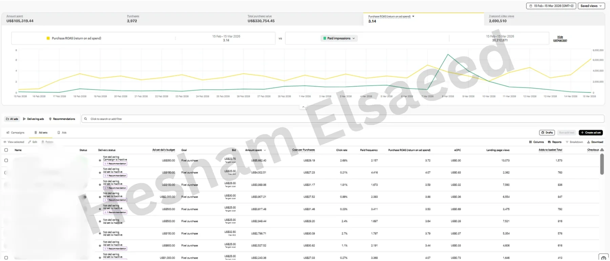Viewport: 610px width, 261px height.
Task: Click the search magnifier icon in filter bar
Action: pyautogui.click(x=85, y=119)
